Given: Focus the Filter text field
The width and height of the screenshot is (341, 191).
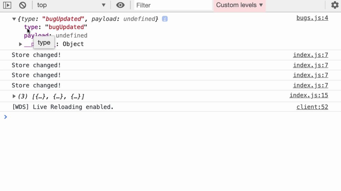Looking at the screenshot, I should [173, 5].
